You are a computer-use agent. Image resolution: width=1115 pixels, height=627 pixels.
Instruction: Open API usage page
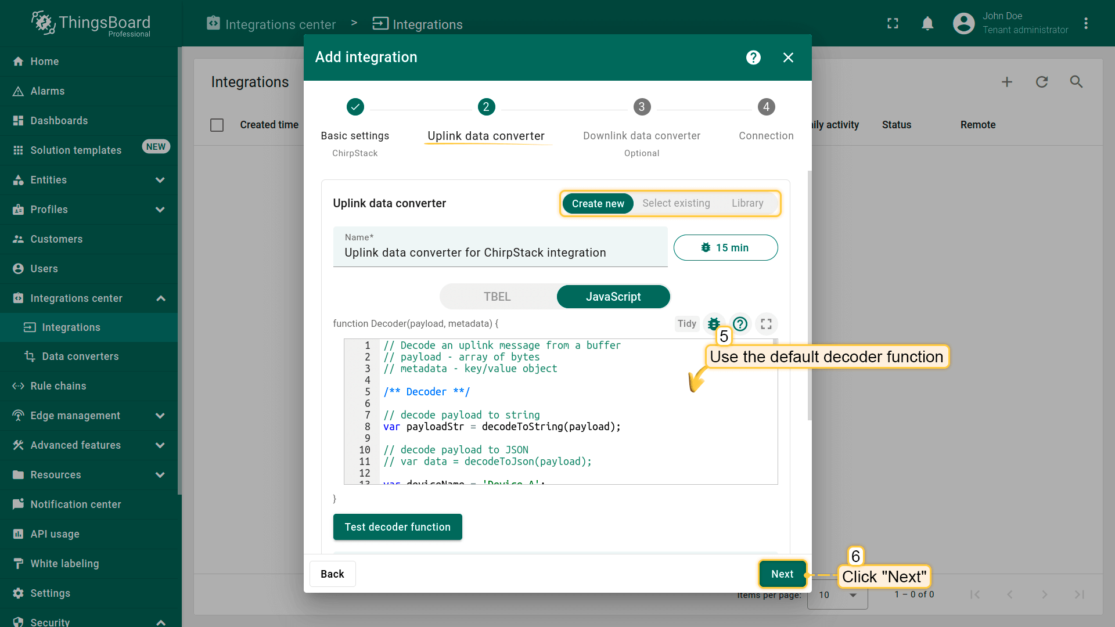89,534
